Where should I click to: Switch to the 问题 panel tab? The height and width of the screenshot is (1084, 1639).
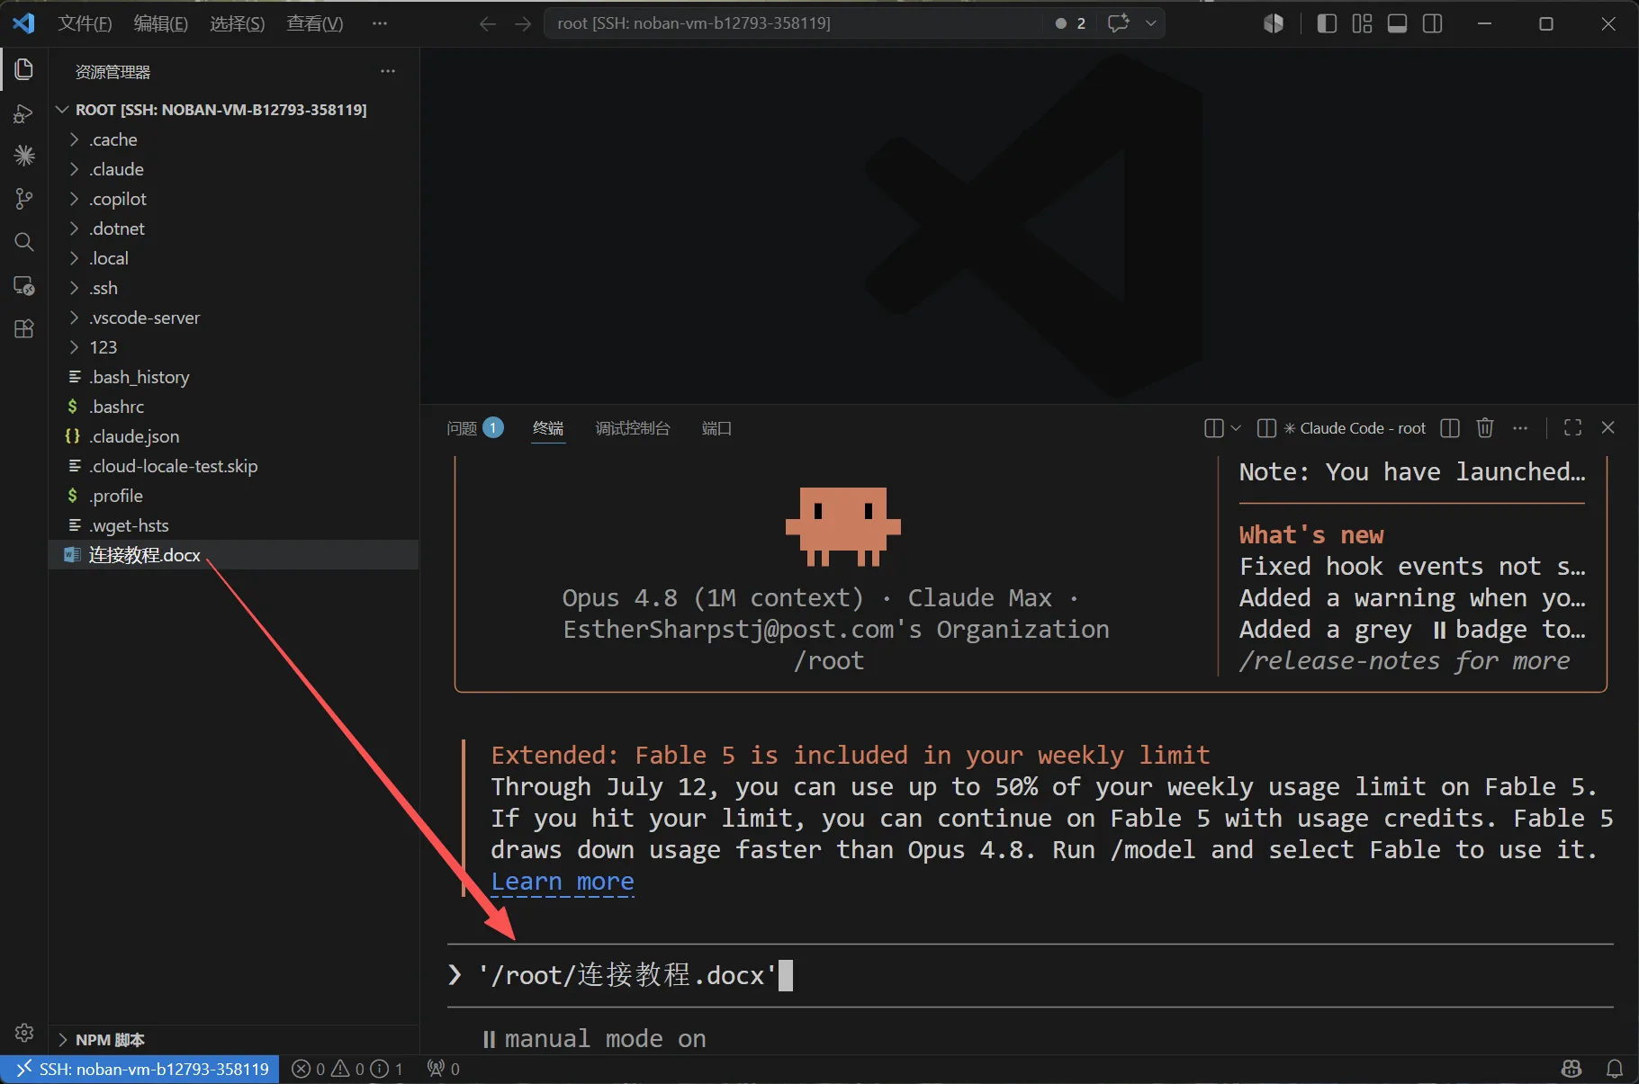point(474,428)
